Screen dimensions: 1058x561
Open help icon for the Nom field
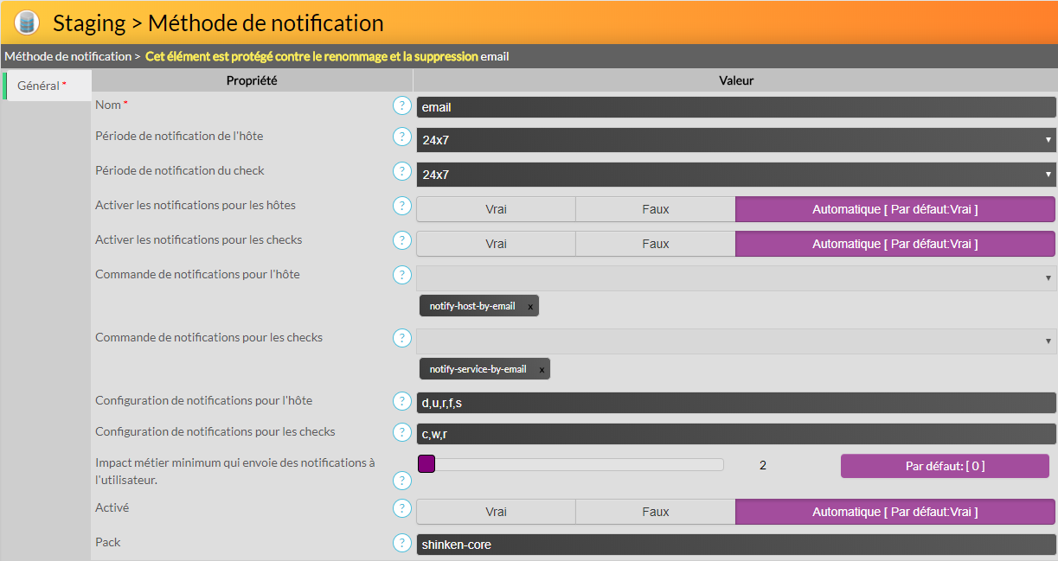[401, 105]
